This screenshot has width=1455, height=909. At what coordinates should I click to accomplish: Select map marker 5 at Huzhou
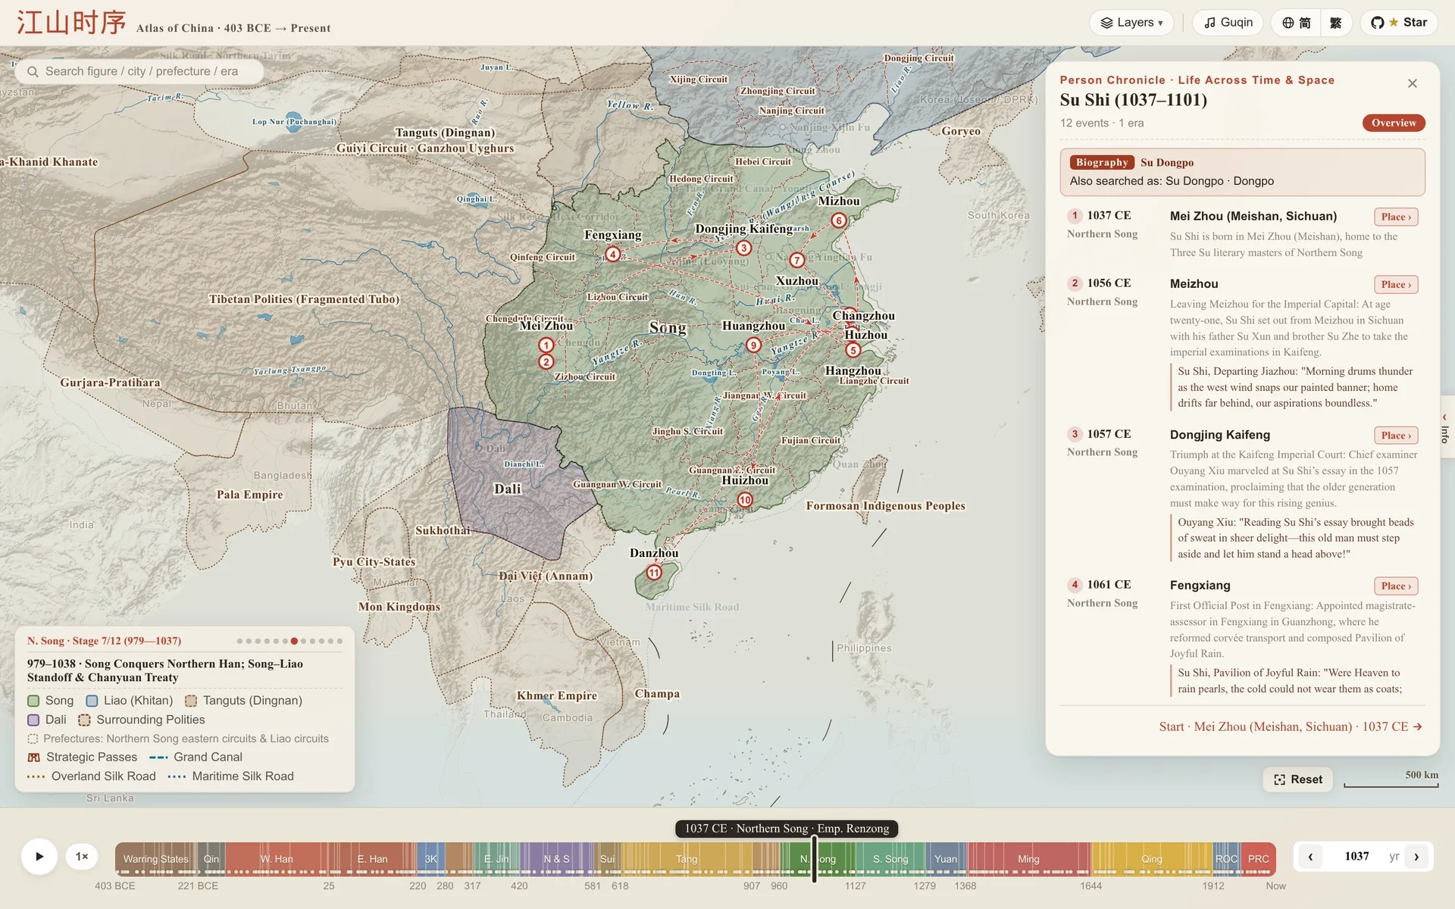[853, 350]
